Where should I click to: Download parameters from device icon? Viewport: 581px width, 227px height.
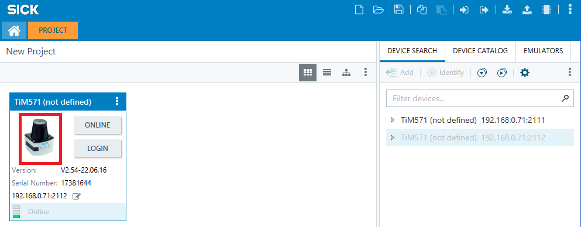pyautogui.click(x=507, y=10)
